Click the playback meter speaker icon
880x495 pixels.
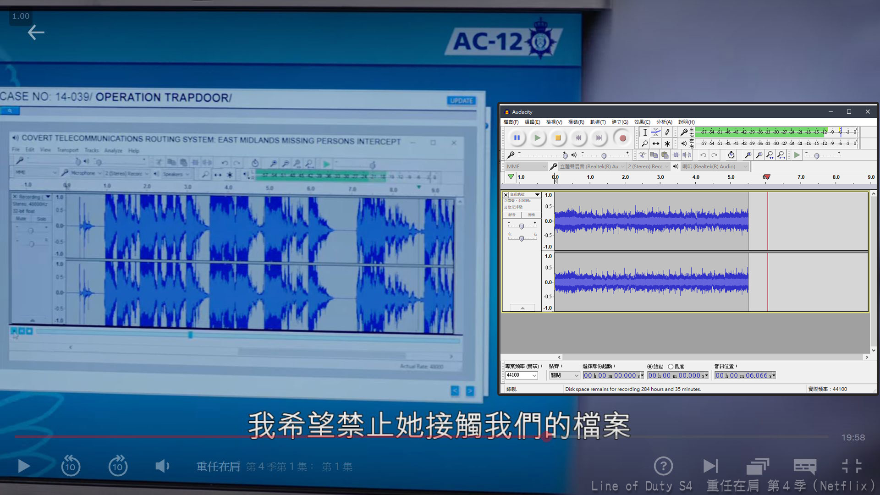(684, 143)
